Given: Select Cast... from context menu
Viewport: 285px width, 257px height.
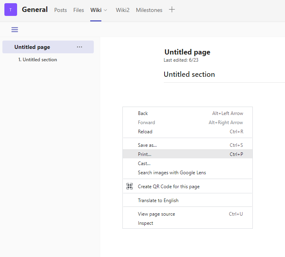Looking at the screenshot, I should [188, 164].
